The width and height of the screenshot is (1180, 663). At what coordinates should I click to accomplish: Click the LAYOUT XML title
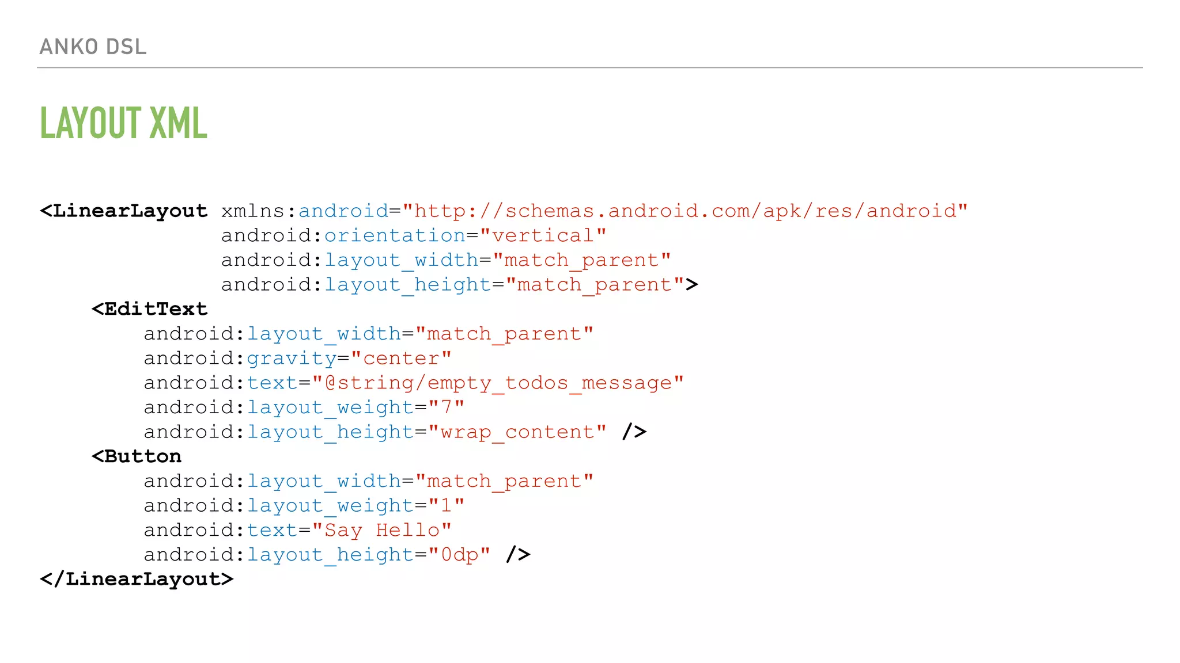point(123,123)
